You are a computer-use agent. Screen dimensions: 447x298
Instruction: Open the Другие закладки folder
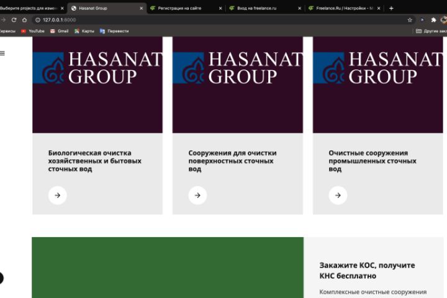[431, 31]
